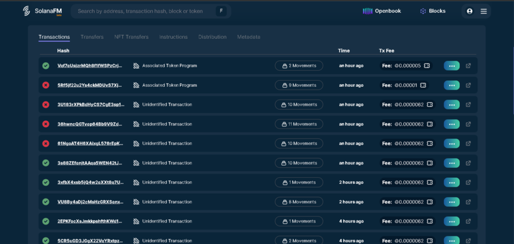This screenshot has width=514, height=244.
Task: Open 3U183rXPkBd transaction external link icon
Action: (x=468, y=104)
